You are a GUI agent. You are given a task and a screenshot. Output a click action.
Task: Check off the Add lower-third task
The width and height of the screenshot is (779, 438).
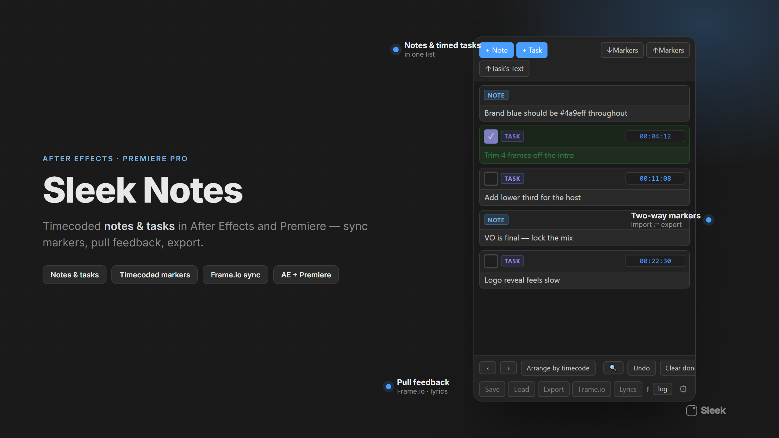point(491,179)
